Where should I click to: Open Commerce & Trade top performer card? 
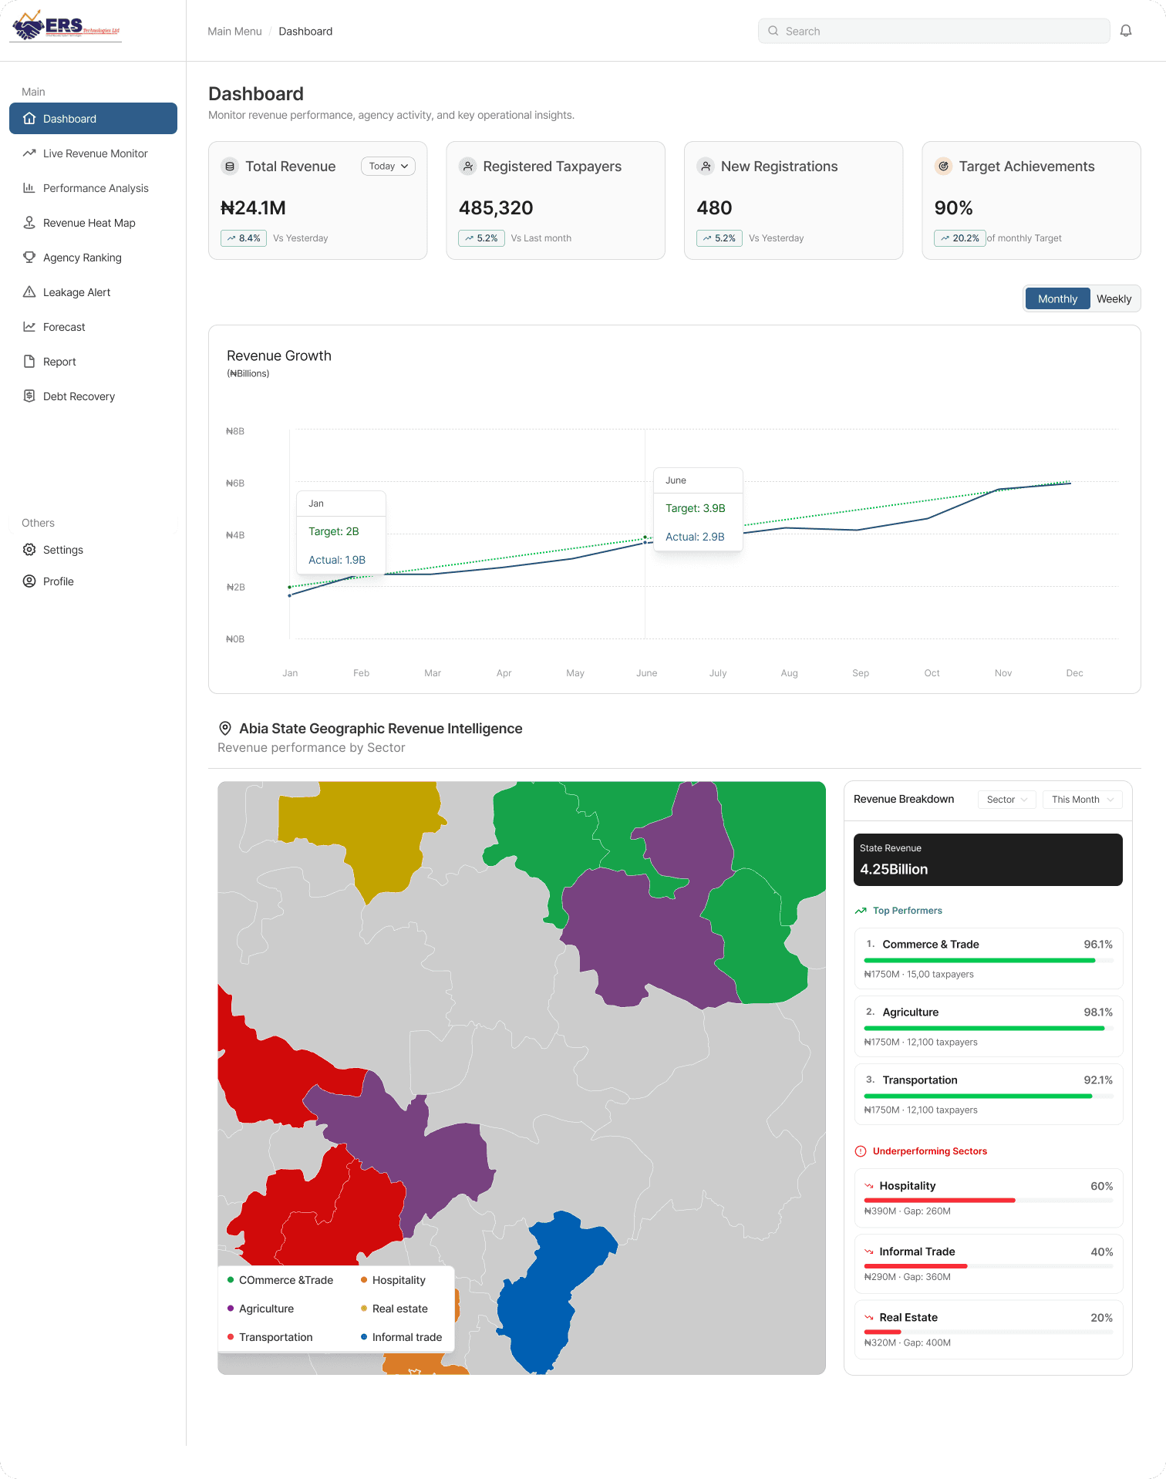(989, 958)
